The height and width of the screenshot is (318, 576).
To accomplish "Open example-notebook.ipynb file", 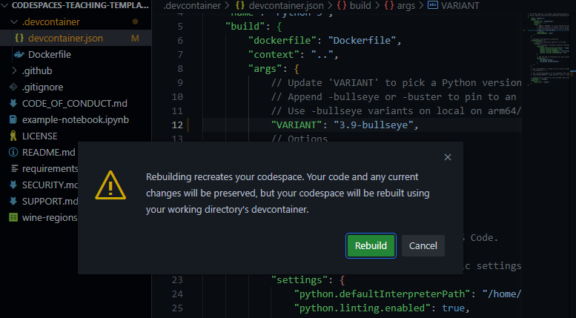I will (76, 119).
